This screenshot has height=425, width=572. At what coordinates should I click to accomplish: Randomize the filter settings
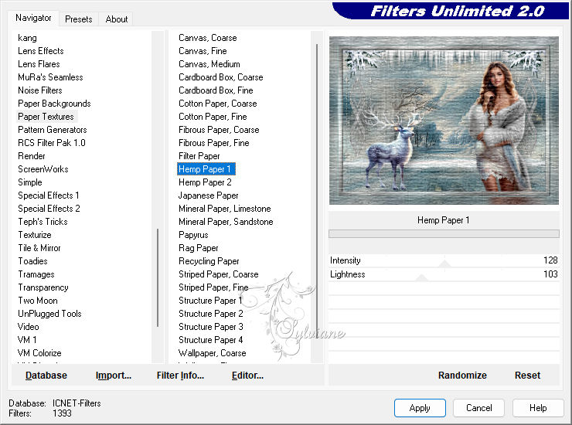(462, 376)
